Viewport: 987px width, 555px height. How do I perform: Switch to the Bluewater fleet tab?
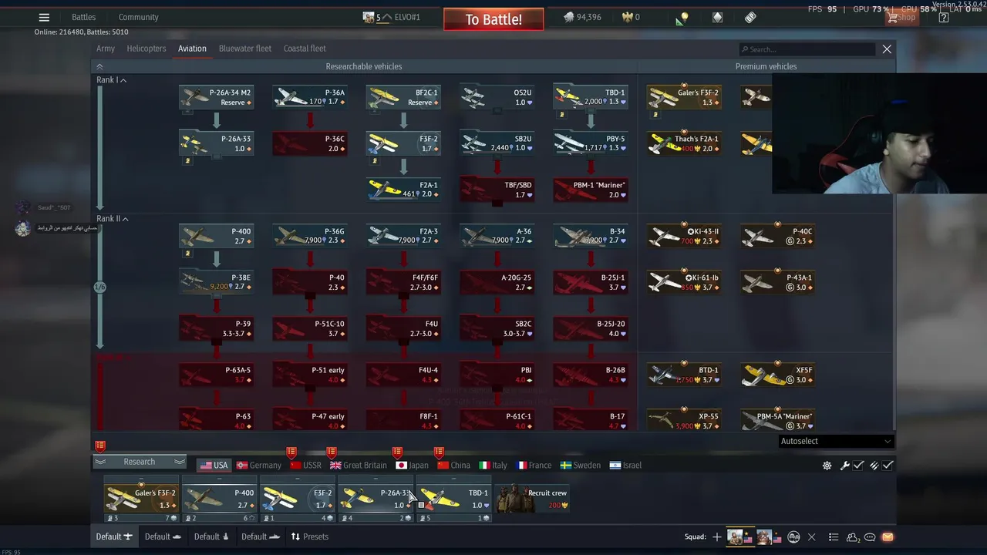(x=245, y=49)
